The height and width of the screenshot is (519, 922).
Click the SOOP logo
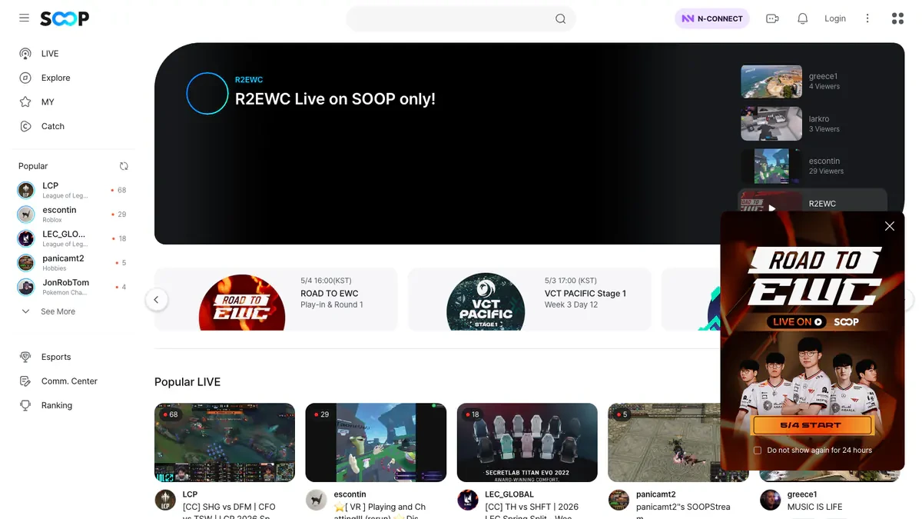tap(65, 18)
